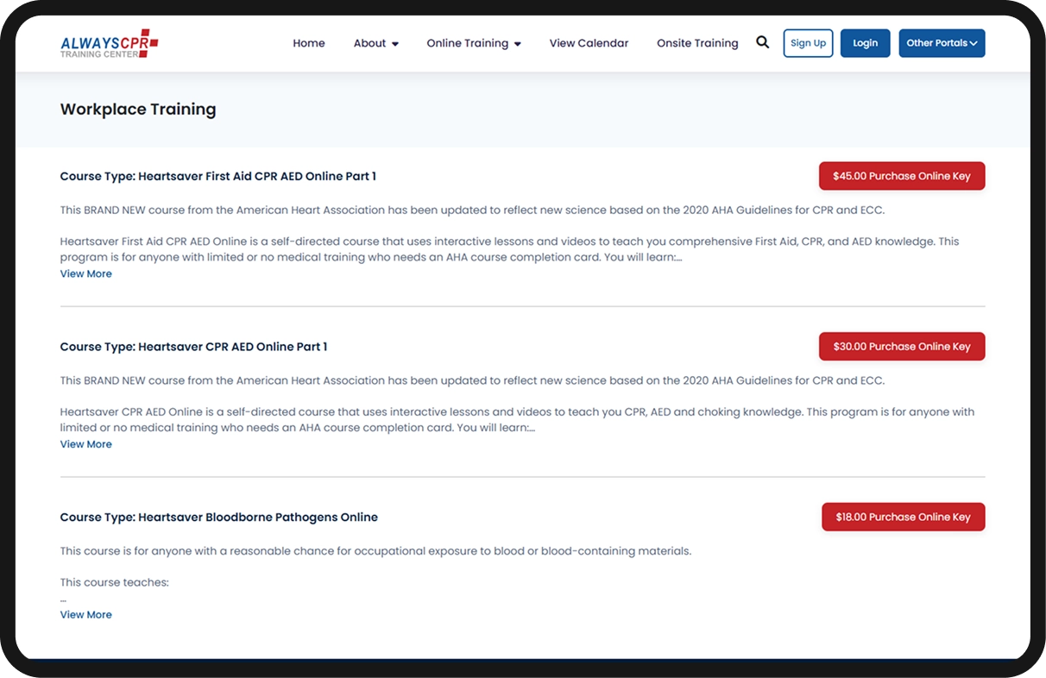
Task: Select Heartsaver Bloodborne Pathogens Online title
Action: (218, 518)
